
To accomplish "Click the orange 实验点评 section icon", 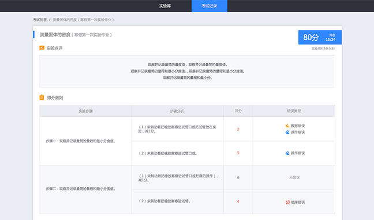I will coord(42,48).
